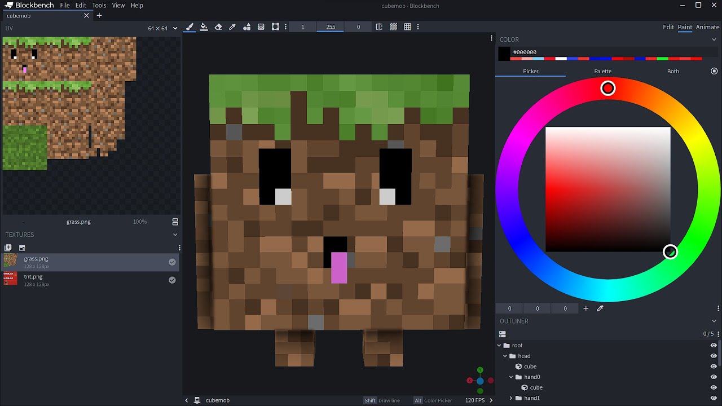Collapse the Outliner panel

(x=715, y=321)
